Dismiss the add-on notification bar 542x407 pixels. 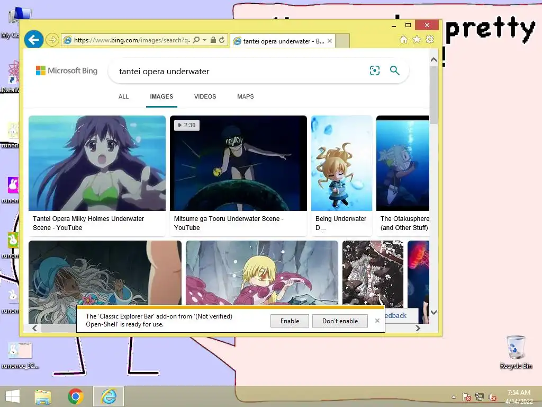tap(377, 321)
